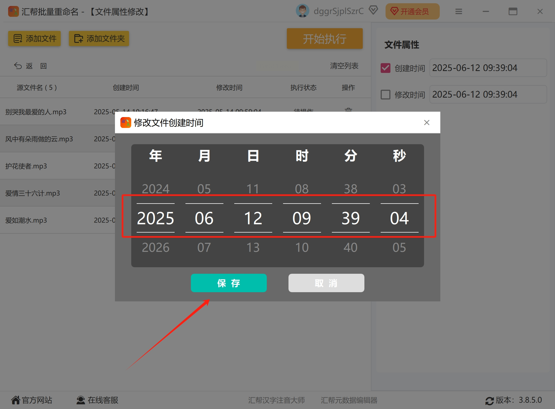The image size is (555, 409).
Task: Click the hamburger menu icon in title bar
Action: coord(458,12)
